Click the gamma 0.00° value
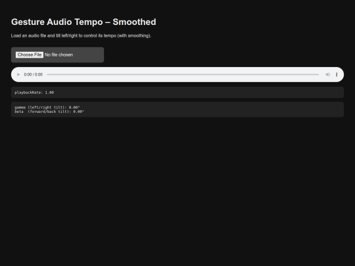The width and height of the screenshot is (355, 266). tap(74, 108)
